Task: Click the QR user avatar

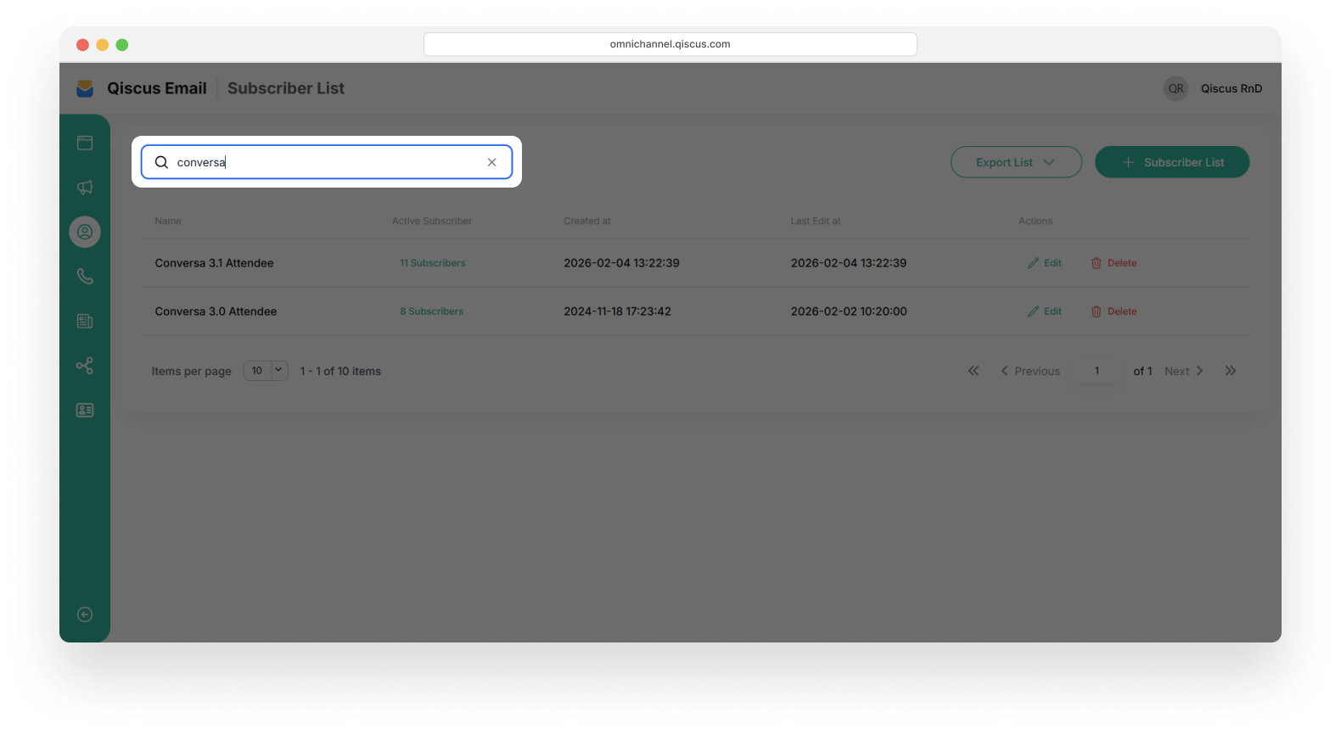Action: click(x=1175, y=88)
